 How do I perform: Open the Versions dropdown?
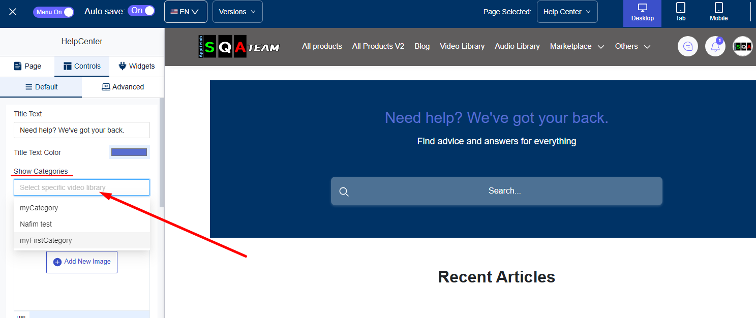(x=237, y=12)
